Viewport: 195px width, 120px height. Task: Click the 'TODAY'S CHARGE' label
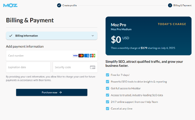172,24
